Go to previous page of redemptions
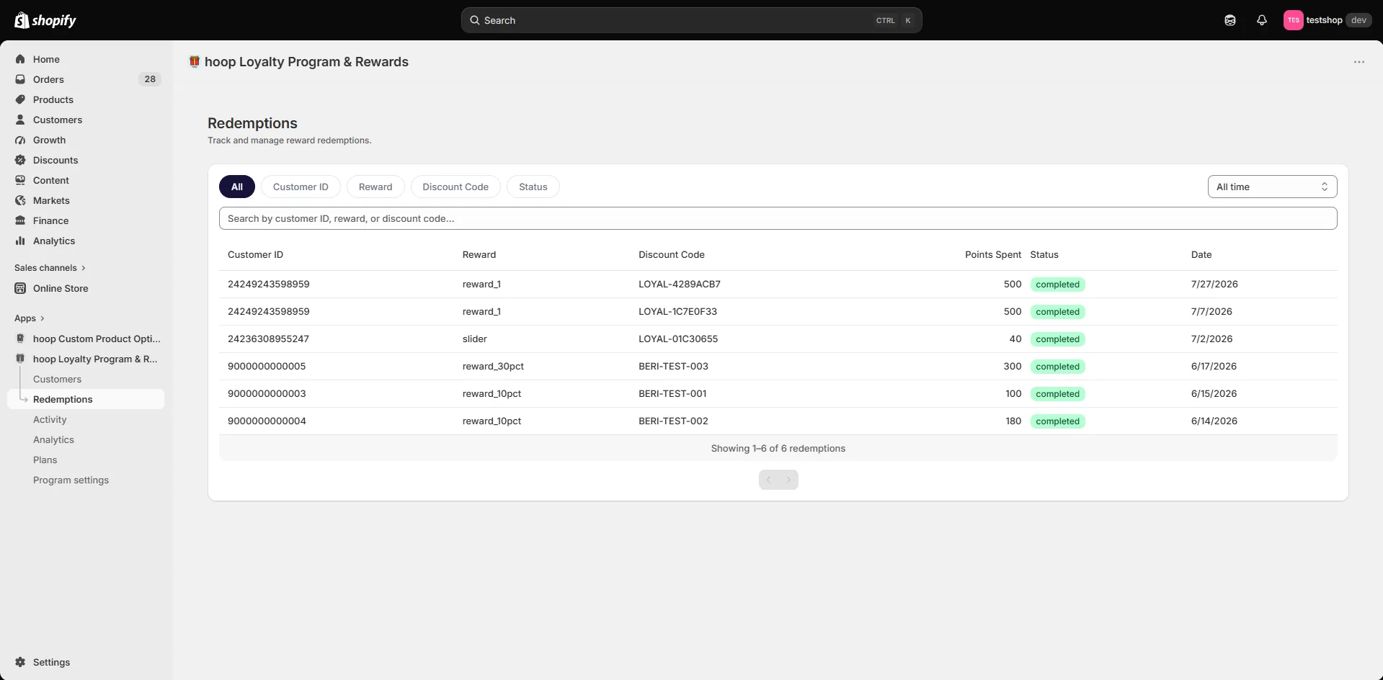This screenshot has height=680, width=1383. [x=769, y=480]
